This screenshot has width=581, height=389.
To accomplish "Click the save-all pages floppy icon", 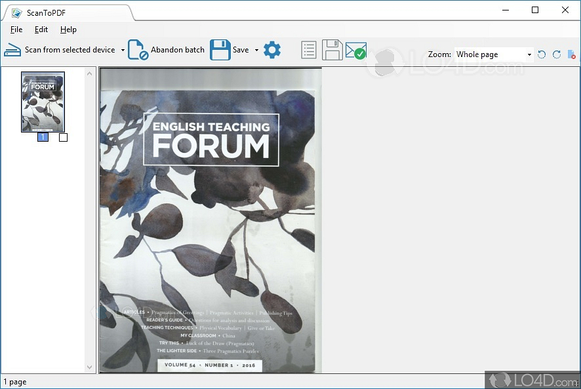I will tap(332, 50).
